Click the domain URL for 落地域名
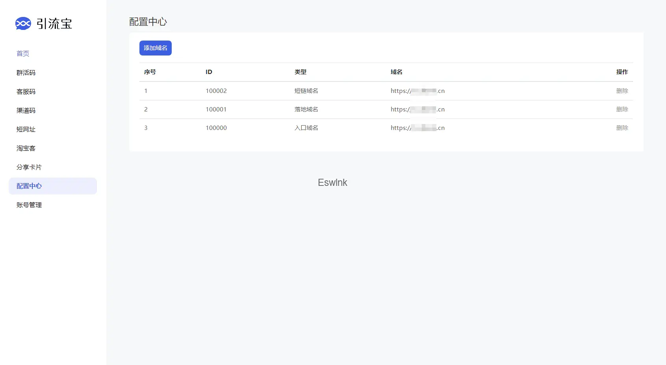The image size is (666, 365). pos(417,109)
